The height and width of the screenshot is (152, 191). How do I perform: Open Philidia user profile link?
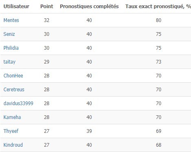click(x=11, y=48)
